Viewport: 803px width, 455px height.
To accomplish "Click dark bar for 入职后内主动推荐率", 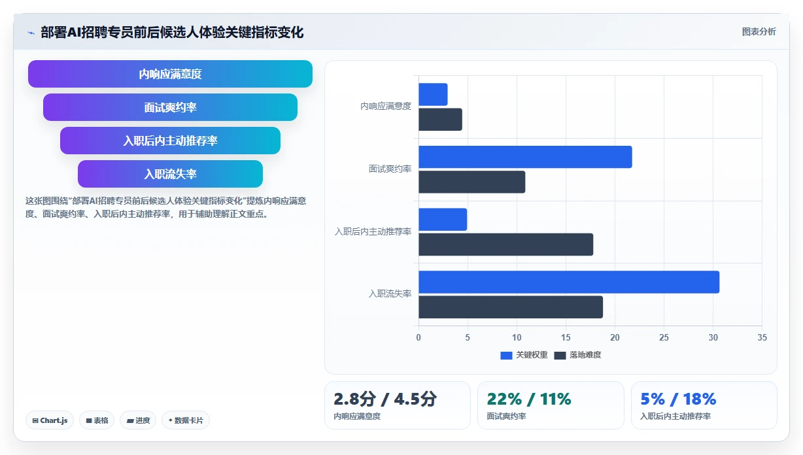I will [505, 244].
